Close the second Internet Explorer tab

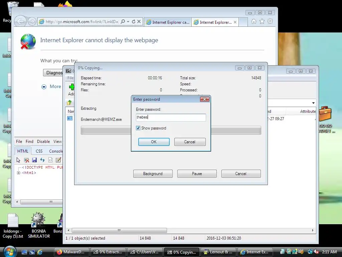(235, 22)
